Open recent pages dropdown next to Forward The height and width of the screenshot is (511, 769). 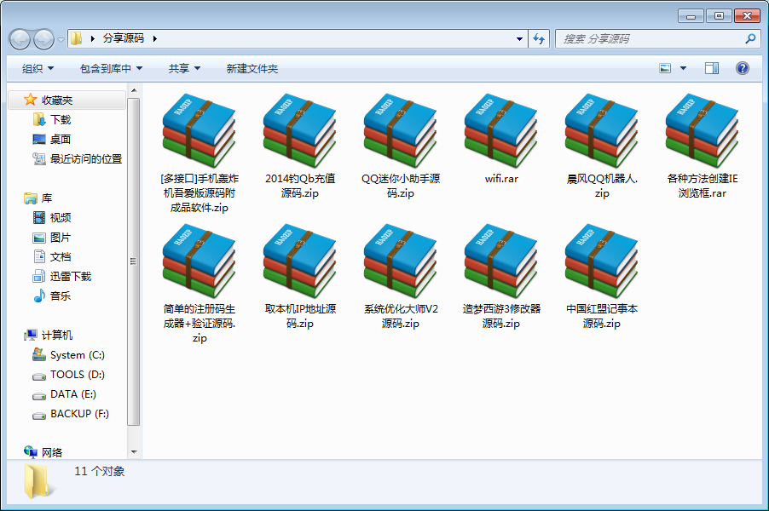pyautogui.click(x=61, y=40)
